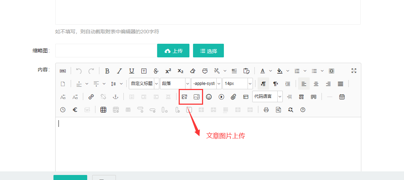Expand line height options arrow
404x180 pixels.
point(121,84)
